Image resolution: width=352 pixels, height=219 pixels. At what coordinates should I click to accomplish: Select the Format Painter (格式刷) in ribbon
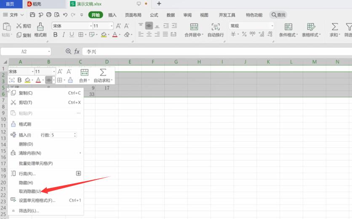40,29
